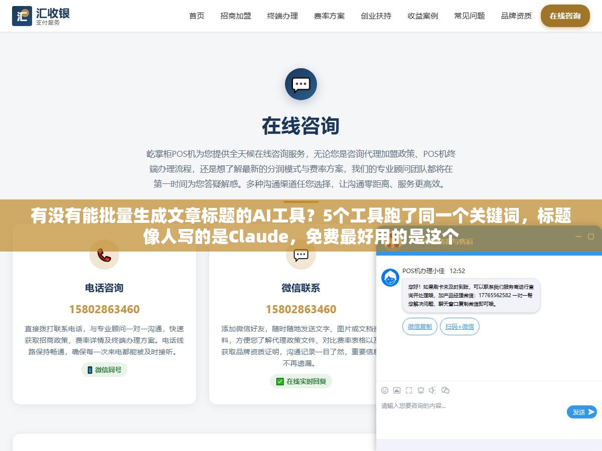This screenshot has height=451, width=602.
Task: Click the rating flower icon in chat toolbar
Action: (x=421, y=390)
